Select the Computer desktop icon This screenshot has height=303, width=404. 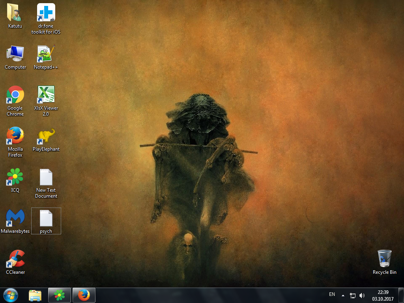[15, 54]
